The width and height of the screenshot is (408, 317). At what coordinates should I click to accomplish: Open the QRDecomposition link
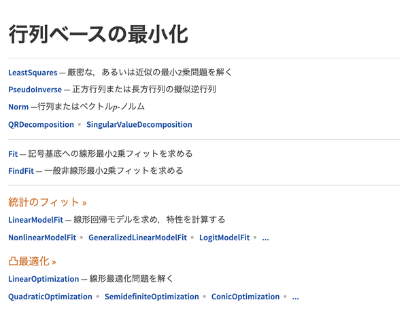pos(41,125)
